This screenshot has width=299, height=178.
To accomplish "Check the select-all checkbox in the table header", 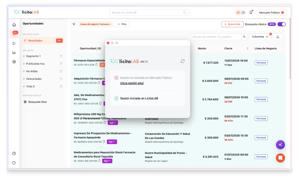I will tap(75, 48).
